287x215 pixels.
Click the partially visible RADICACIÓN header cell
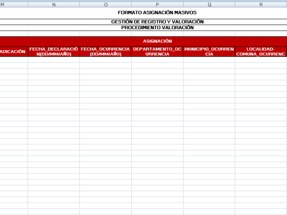(x=14, y=52)
